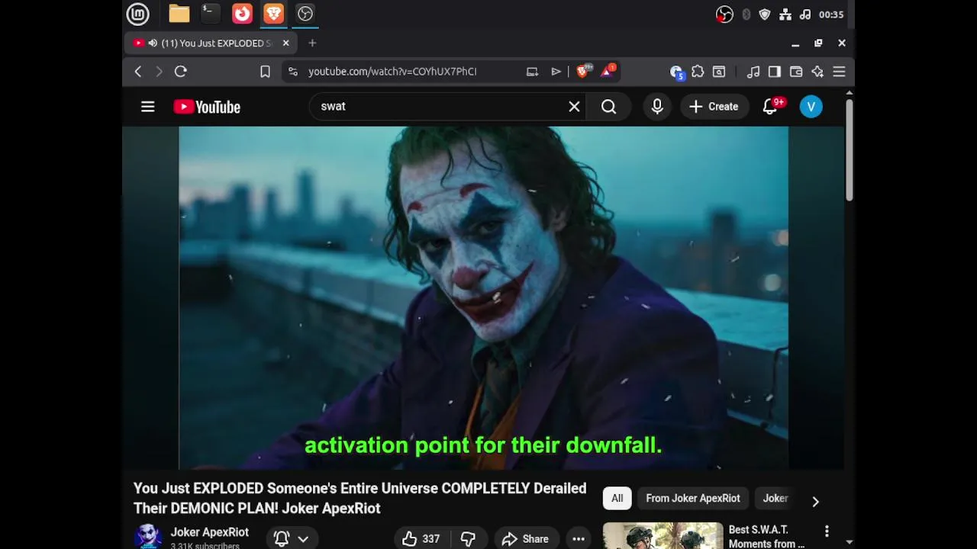Open Joker ApexRiot channel avatar

pyautogui.click(x=147, y=537)
